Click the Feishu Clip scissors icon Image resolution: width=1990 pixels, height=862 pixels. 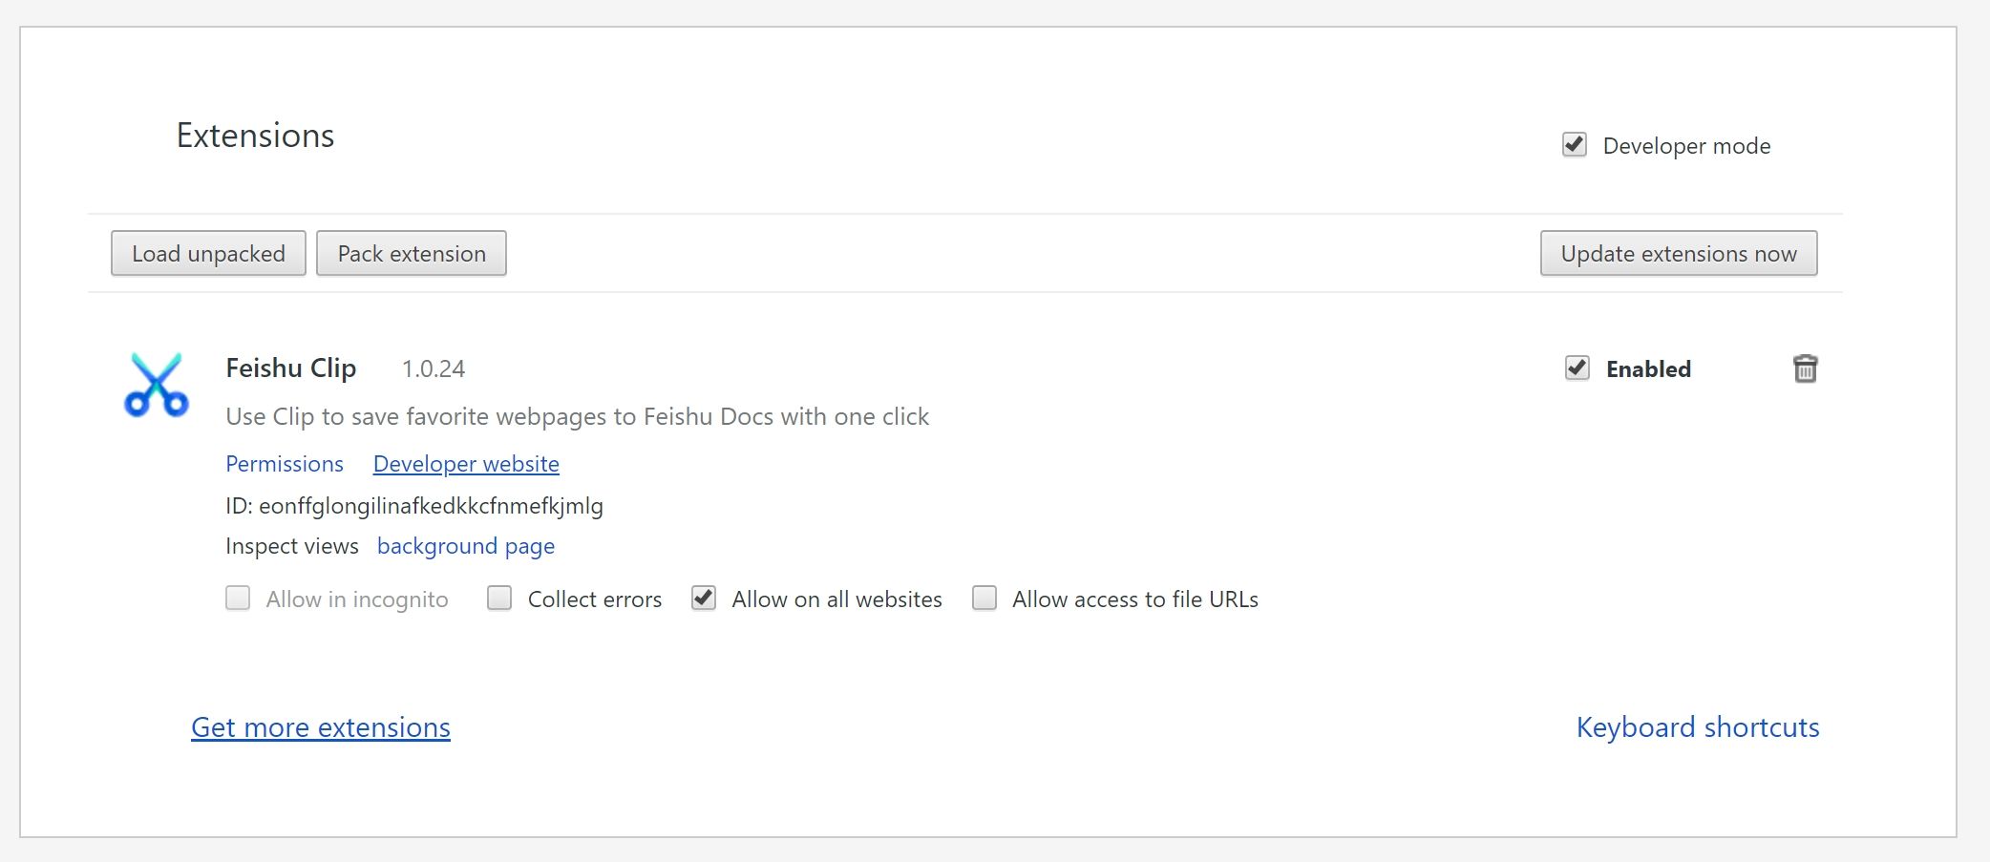point(157,385)
